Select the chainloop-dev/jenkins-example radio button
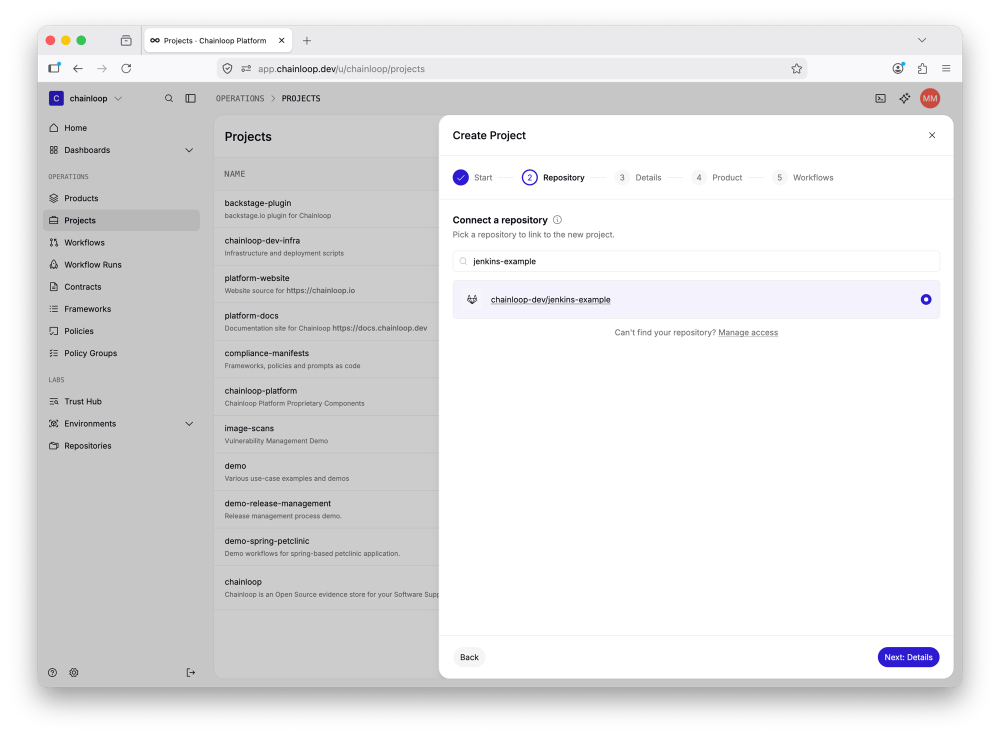This screenshot has width=1000, height=737. (x=926, y=299)
